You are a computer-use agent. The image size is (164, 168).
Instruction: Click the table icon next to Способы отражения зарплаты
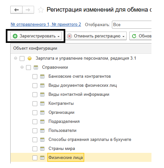[x=42, y=140]
